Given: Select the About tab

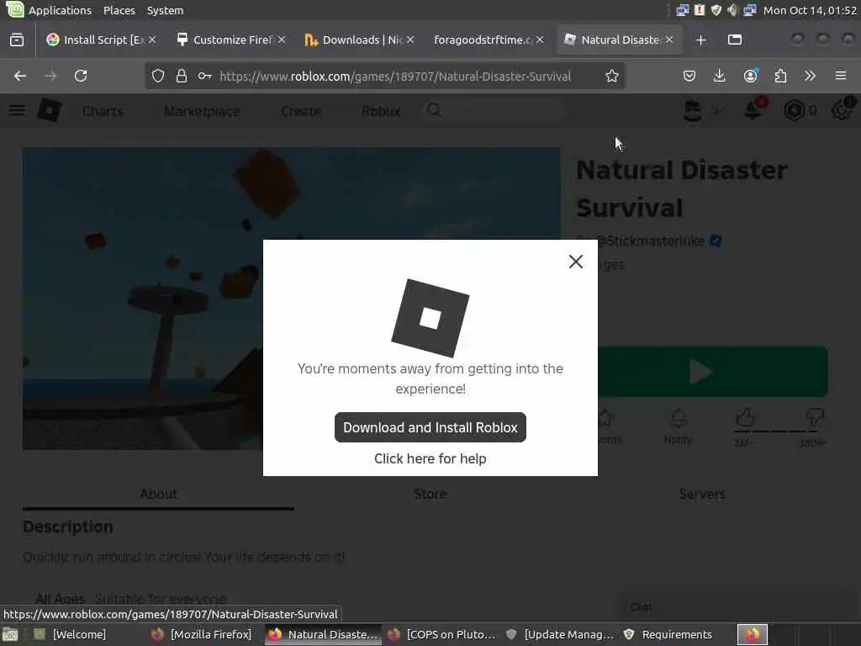Looking at the screenshot, I should pyautogui.click(x=158, y=494).
